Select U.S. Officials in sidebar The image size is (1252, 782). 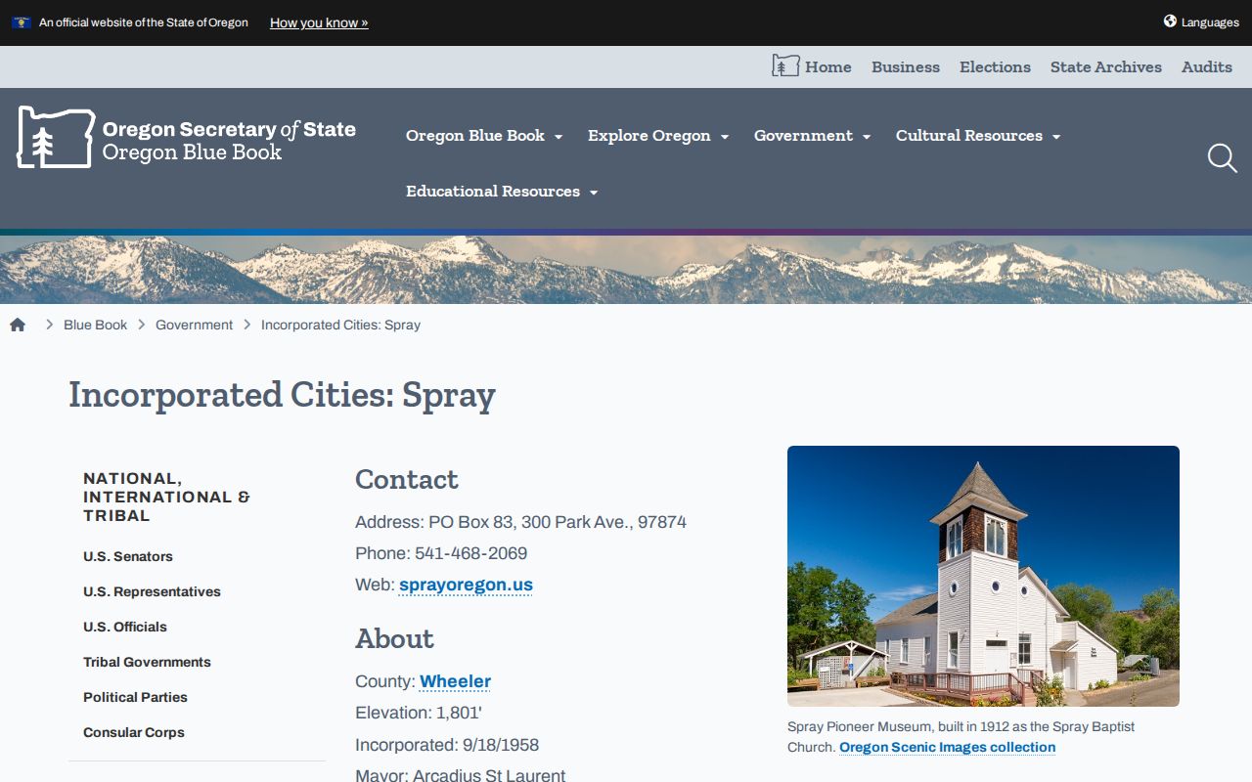pyautogui.click(x=125, y=627)
